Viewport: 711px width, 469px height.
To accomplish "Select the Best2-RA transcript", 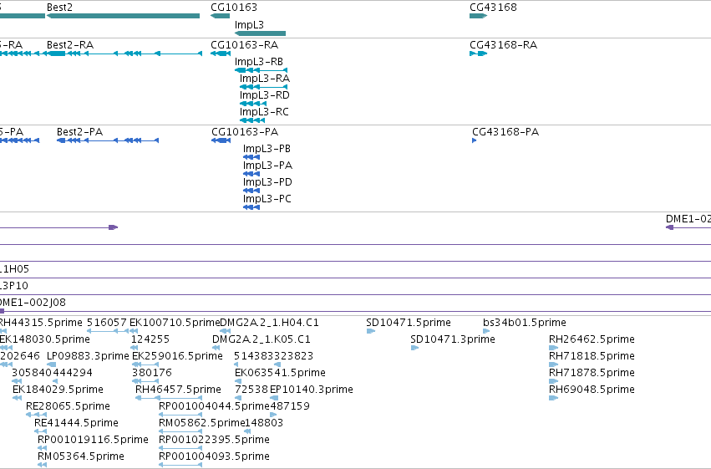I will pos(124,54).
